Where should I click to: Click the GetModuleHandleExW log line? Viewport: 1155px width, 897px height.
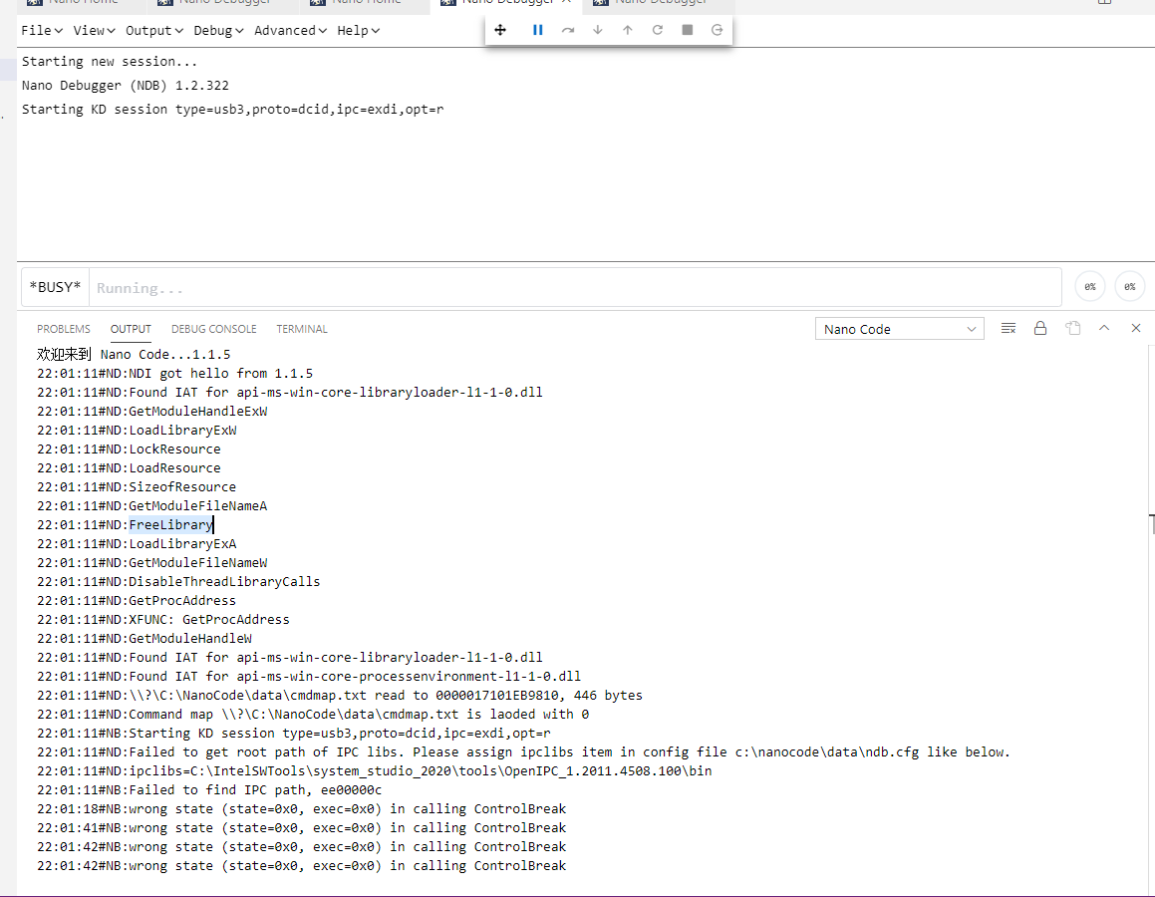click(x=152, y=411)
